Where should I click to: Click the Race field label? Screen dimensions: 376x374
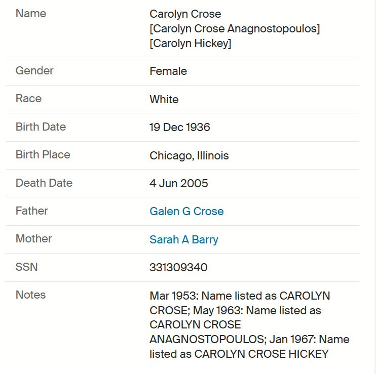28,98
